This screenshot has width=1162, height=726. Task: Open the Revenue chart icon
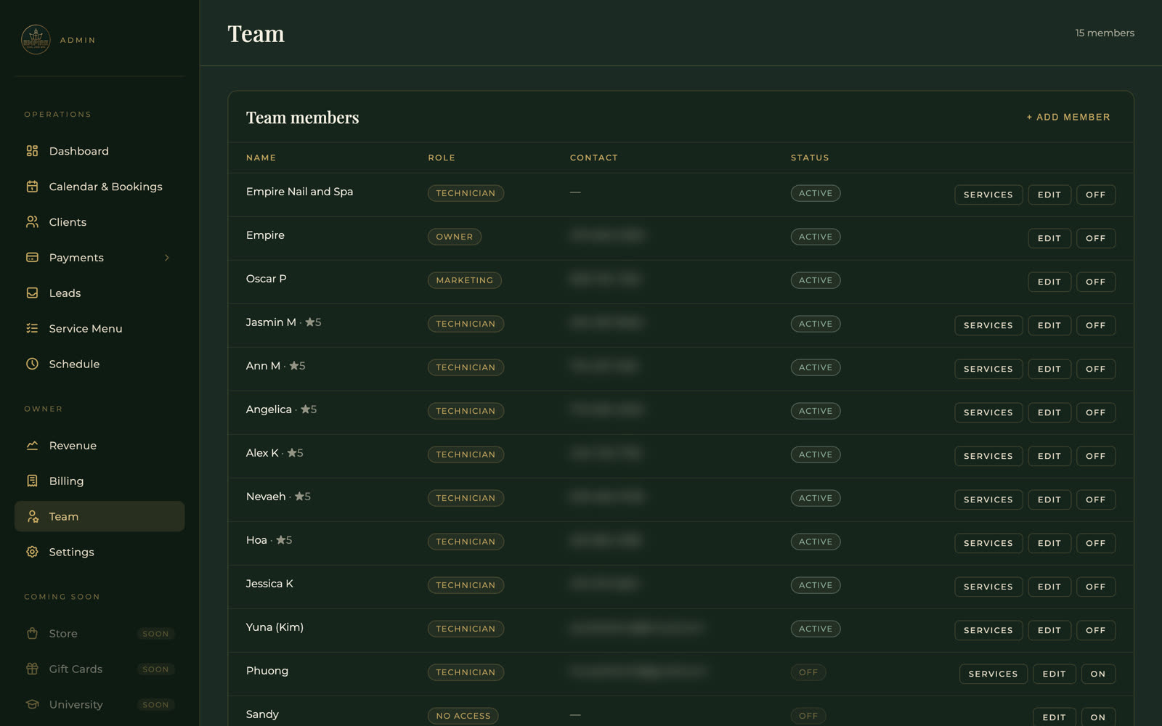point(32,446)
